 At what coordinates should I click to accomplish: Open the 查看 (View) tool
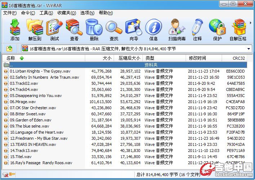click(x=74, y=30)
